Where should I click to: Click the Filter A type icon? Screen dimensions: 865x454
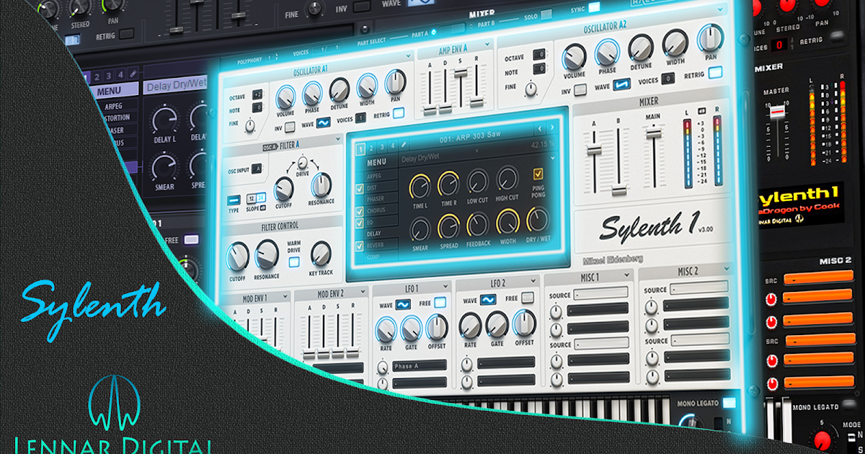click(x=234, y=200)
